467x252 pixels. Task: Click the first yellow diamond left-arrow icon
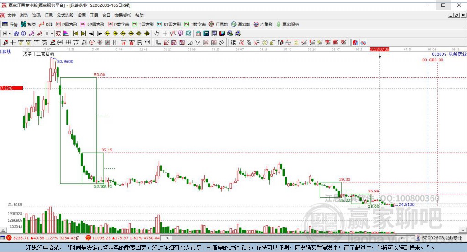pyautogui.click(x=107, y=34)
